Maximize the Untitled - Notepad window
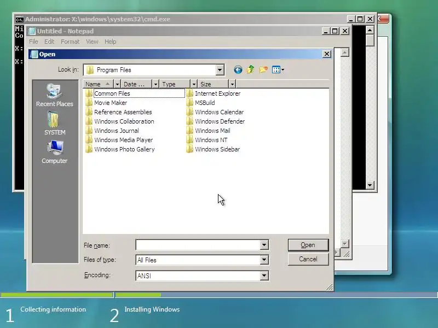Screen dimensions: 438x328 [x=335, y=31]
